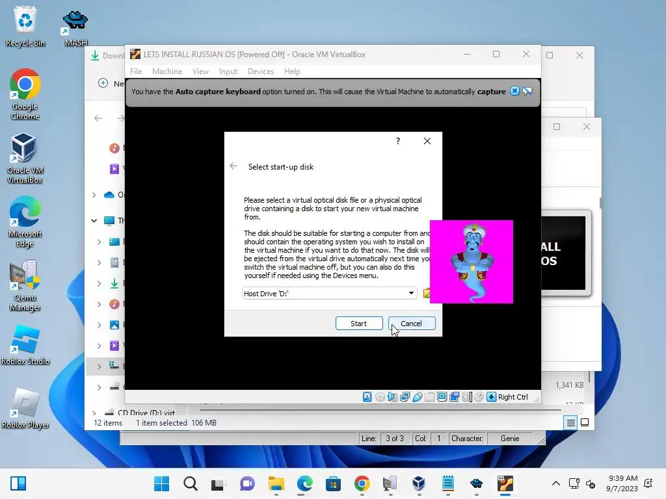Open the MASH desktop shortcut
This screenshot has height=499, width=666.
coord(75,28)
